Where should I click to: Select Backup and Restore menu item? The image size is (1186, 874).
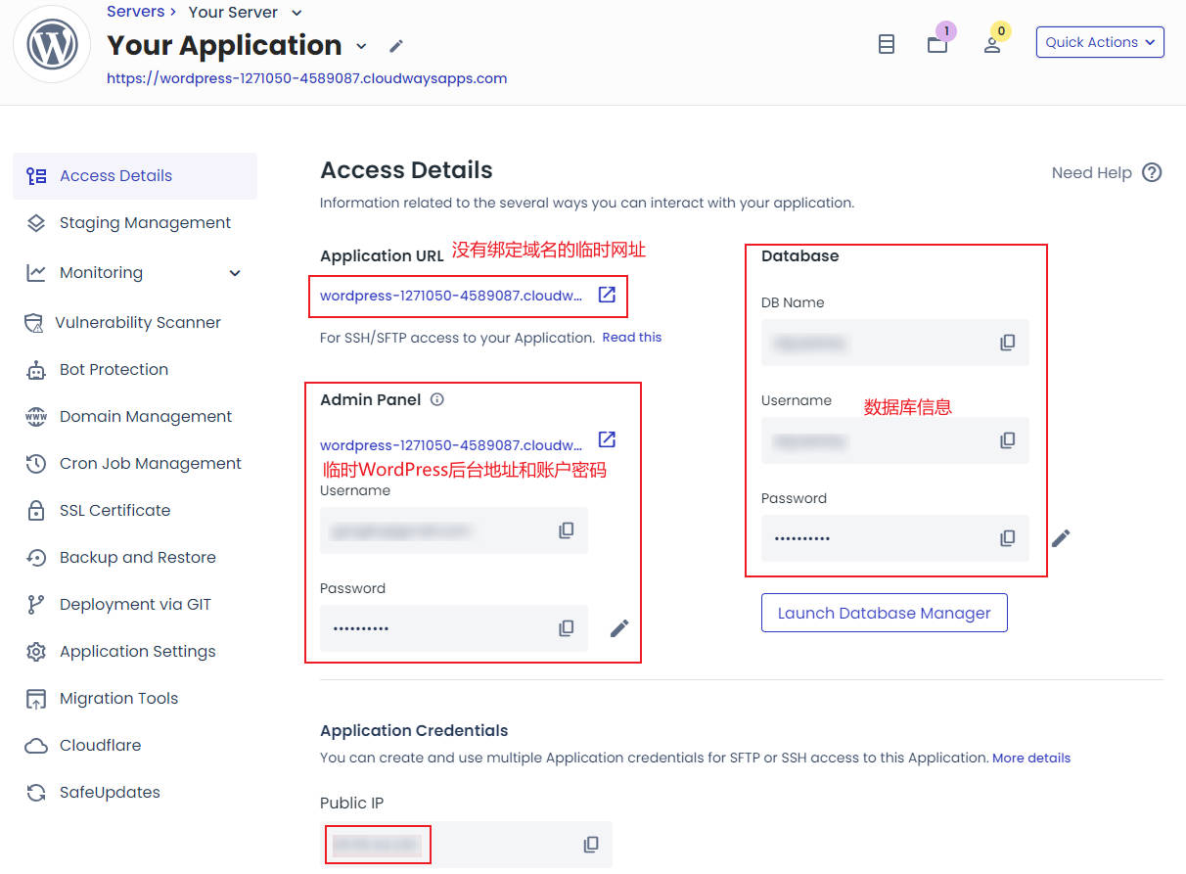(x=137, y=558)
